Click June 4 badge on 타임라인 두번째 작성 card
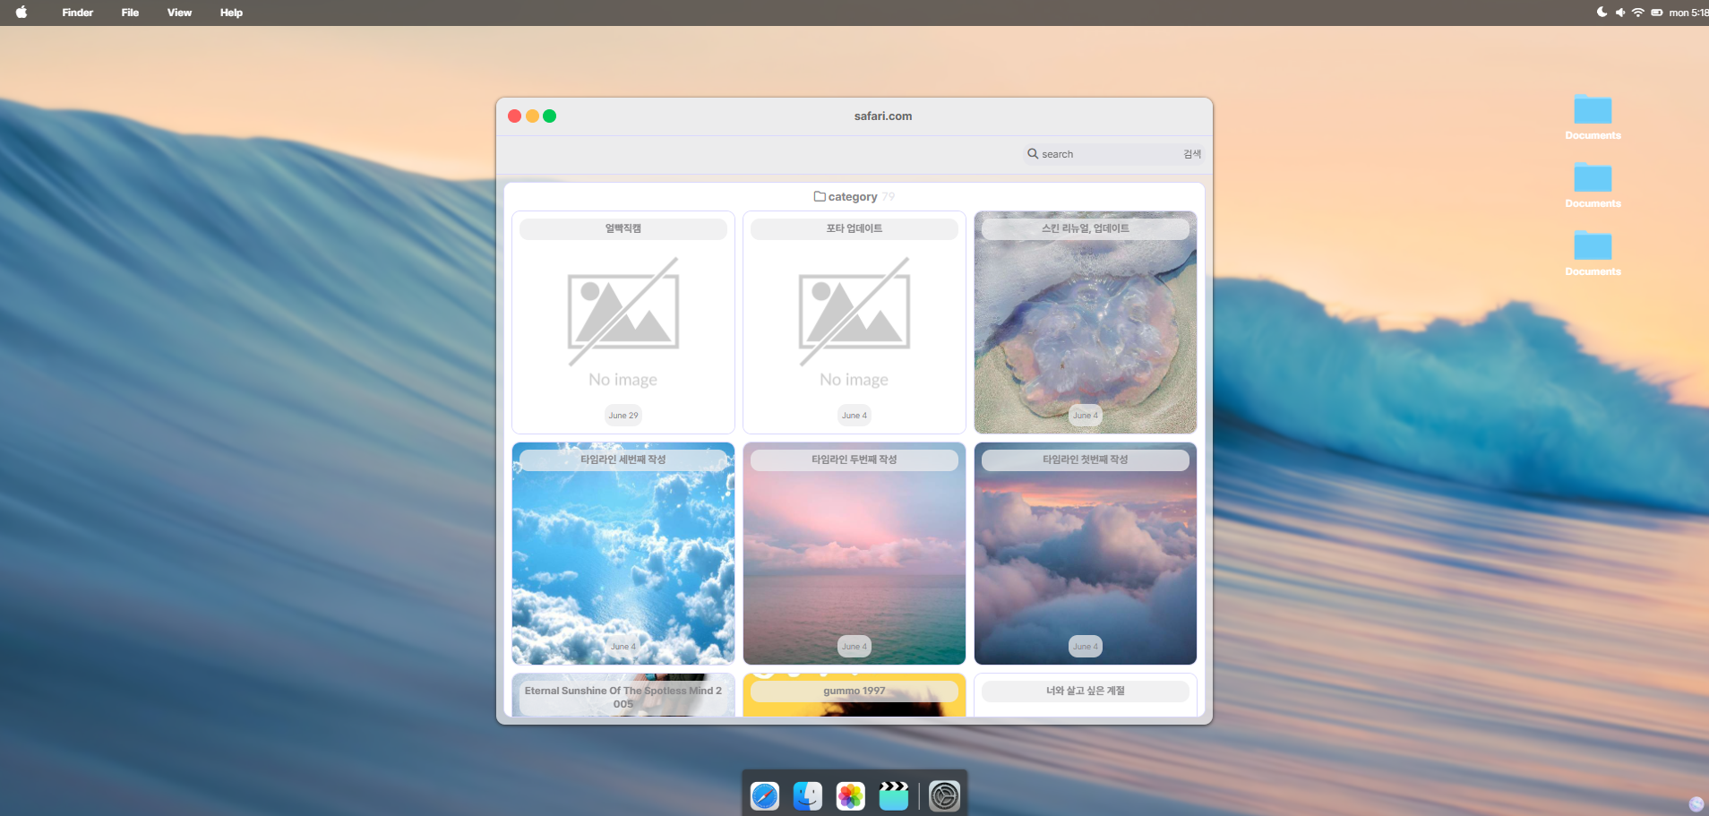Viewport: 1709px width, 816px height. coord(854,646)
